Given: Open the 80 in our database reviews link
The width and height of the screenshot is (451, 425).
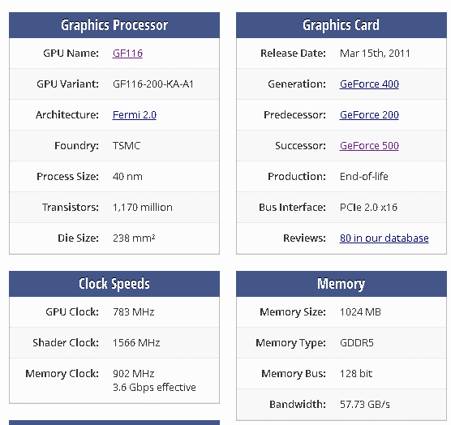Looking at the screenshot, I should pos(384,238).
